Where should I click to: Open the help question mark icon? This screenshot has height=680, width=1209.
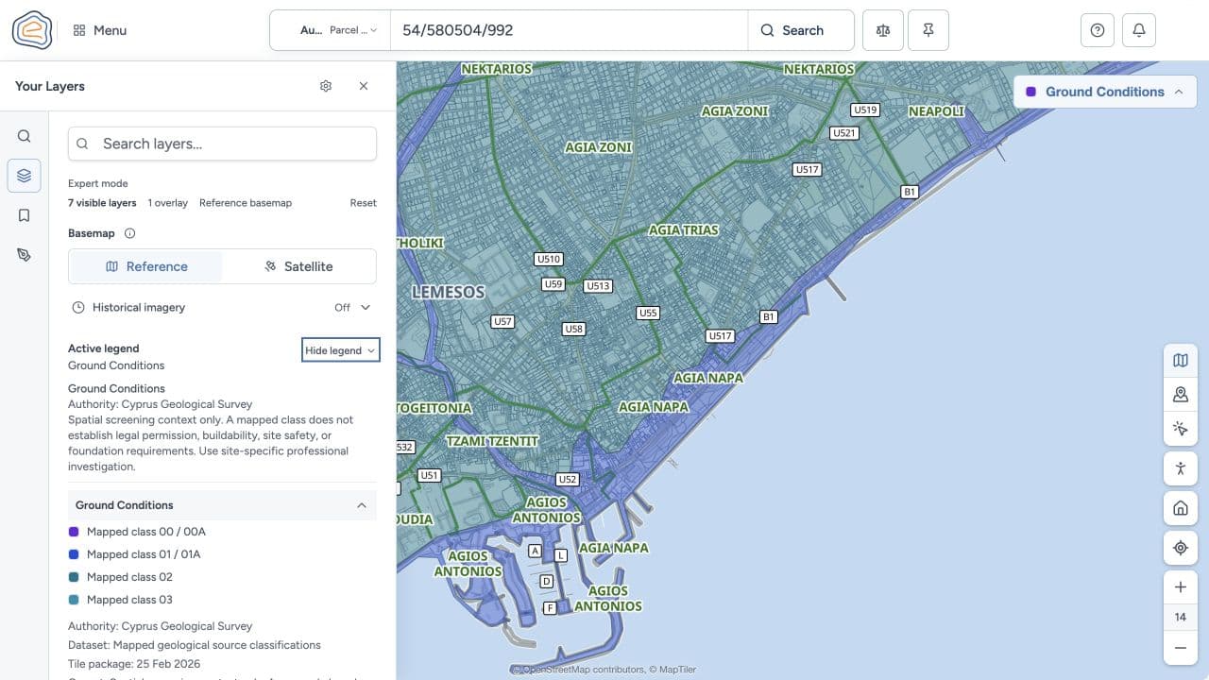(x=1098, y=30)
